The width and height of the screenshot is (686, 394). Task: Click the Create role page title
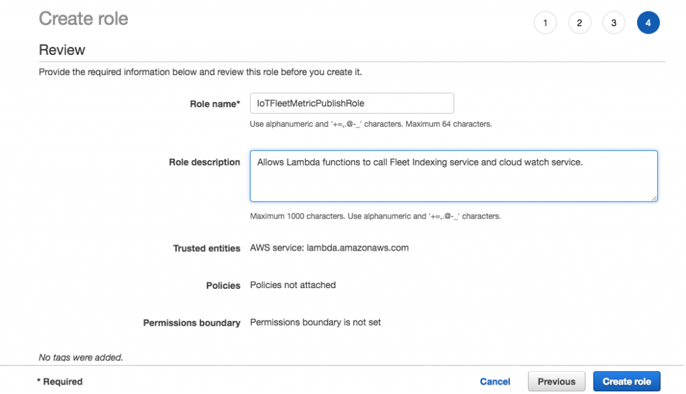[x=83, y=18]
